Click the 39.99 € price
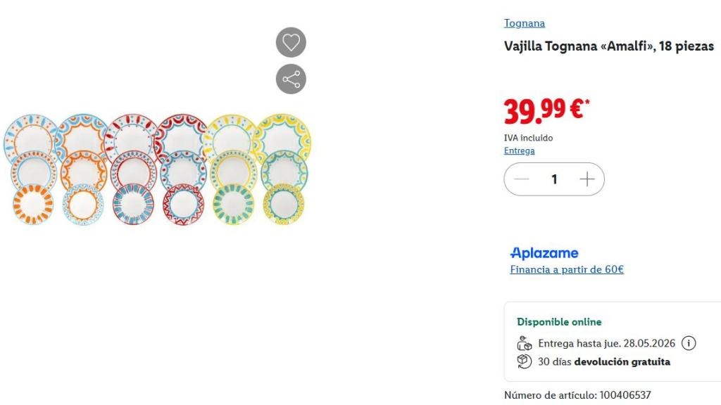721x405 pixels. [546, 112]
